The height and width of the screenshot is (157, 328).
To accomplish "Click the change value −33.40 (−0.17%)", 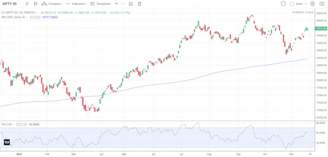I will [119, 13].
